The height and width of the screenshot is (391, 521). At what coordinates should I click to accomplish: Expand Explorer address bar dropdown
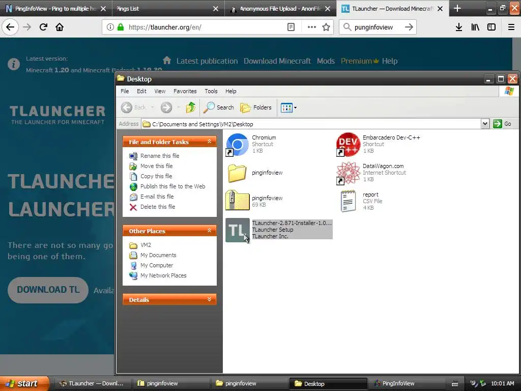(x=485, y=124)
